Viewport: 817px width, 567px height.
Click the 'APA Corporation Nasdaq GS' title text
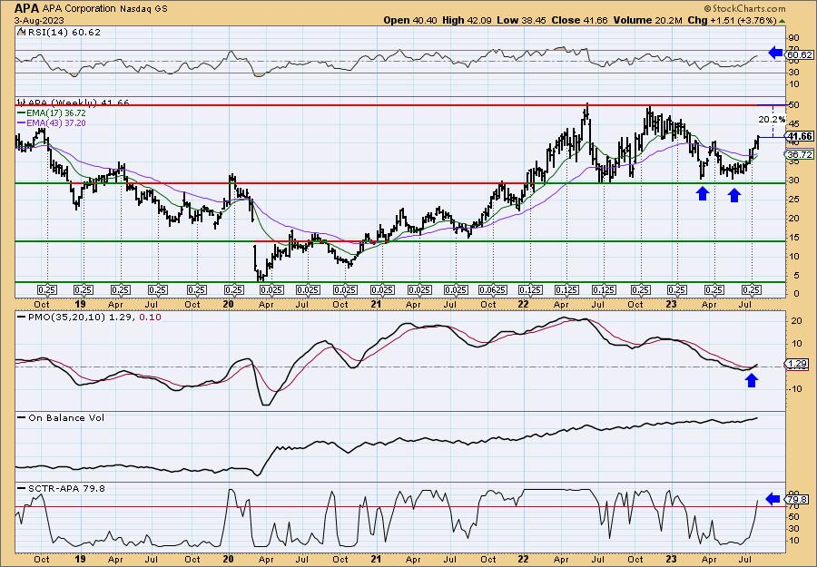103,8
